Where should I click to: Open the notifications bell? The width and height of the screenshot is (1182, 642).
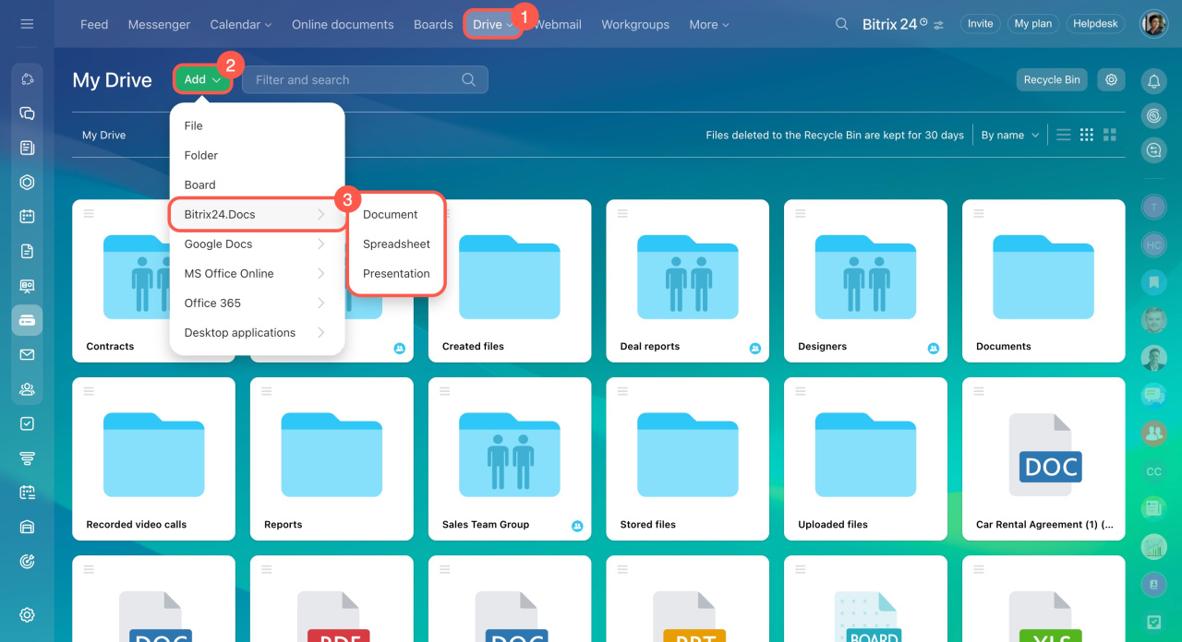pos(1153,81)
